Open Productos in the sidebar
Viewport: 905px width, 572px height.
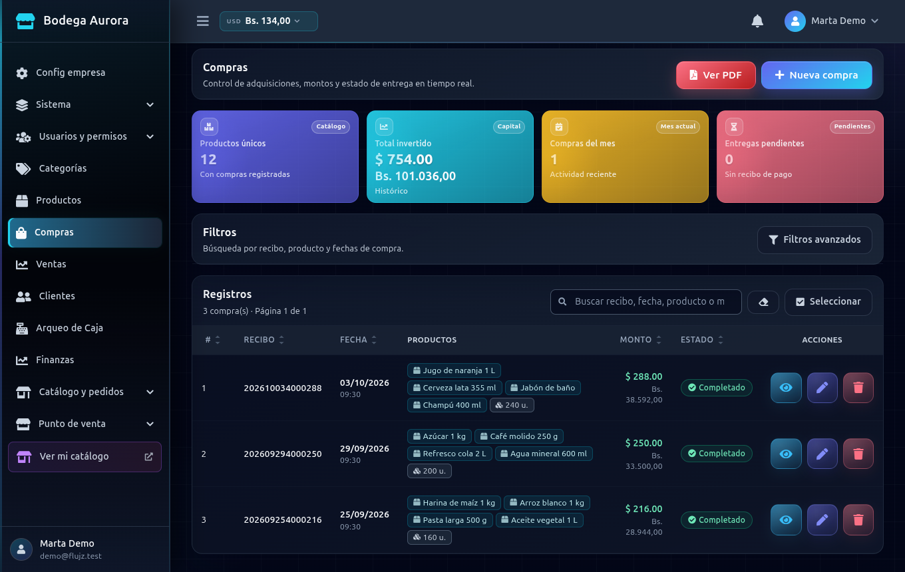85,200
